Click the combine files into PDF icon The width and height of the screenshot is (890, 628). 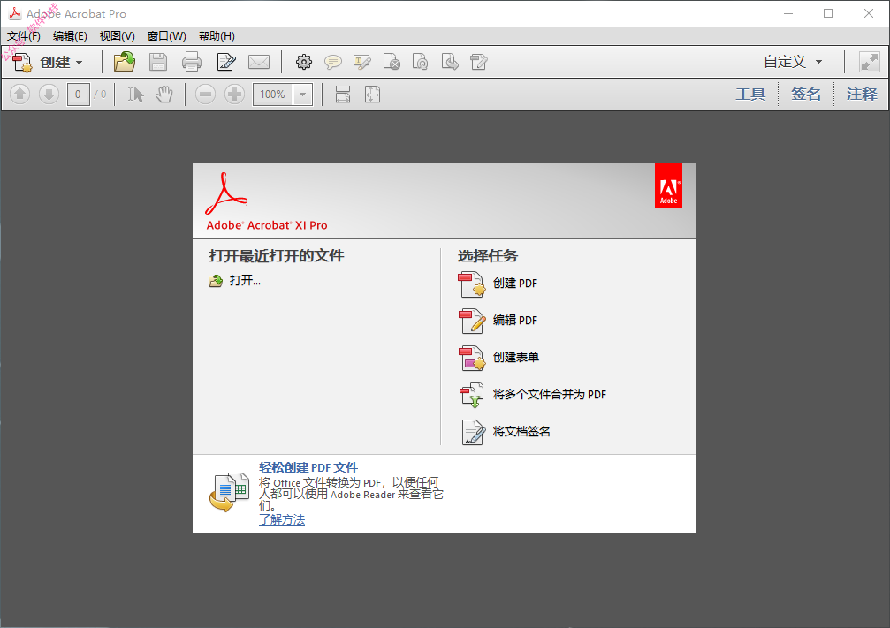point(472,395)
